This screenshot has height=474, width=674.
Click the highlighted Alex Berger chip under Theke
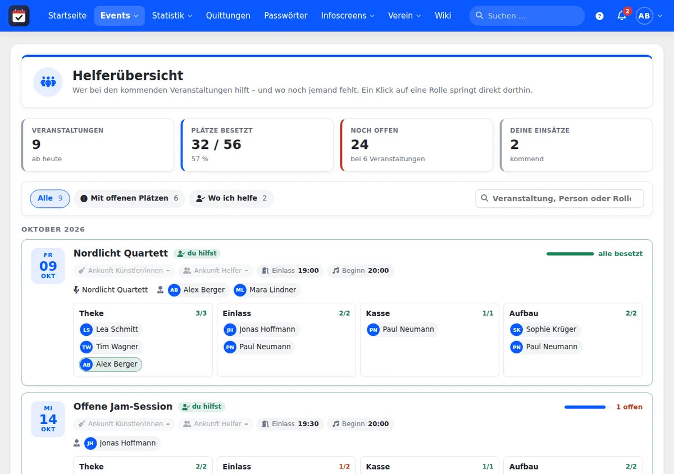[111, 364]
